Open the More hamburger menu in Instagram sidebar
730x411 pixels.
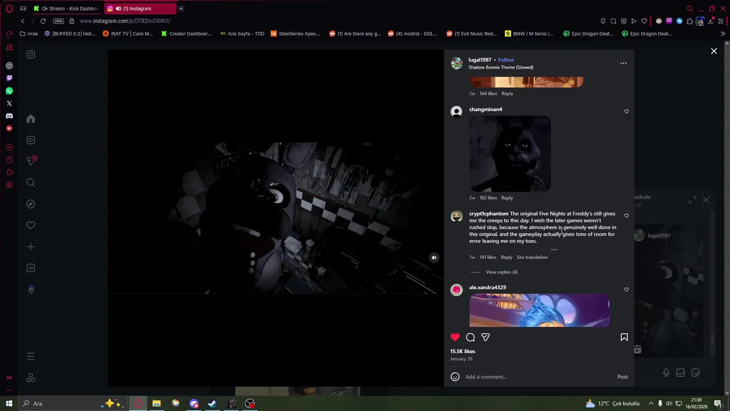point(31,356)
